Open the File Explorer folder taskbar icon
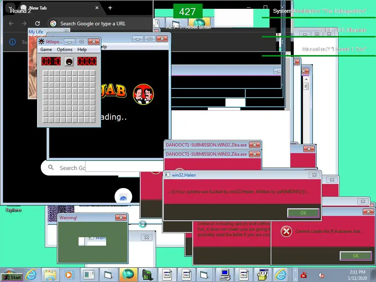The image size is (376, 282). (x=50, y=275)
